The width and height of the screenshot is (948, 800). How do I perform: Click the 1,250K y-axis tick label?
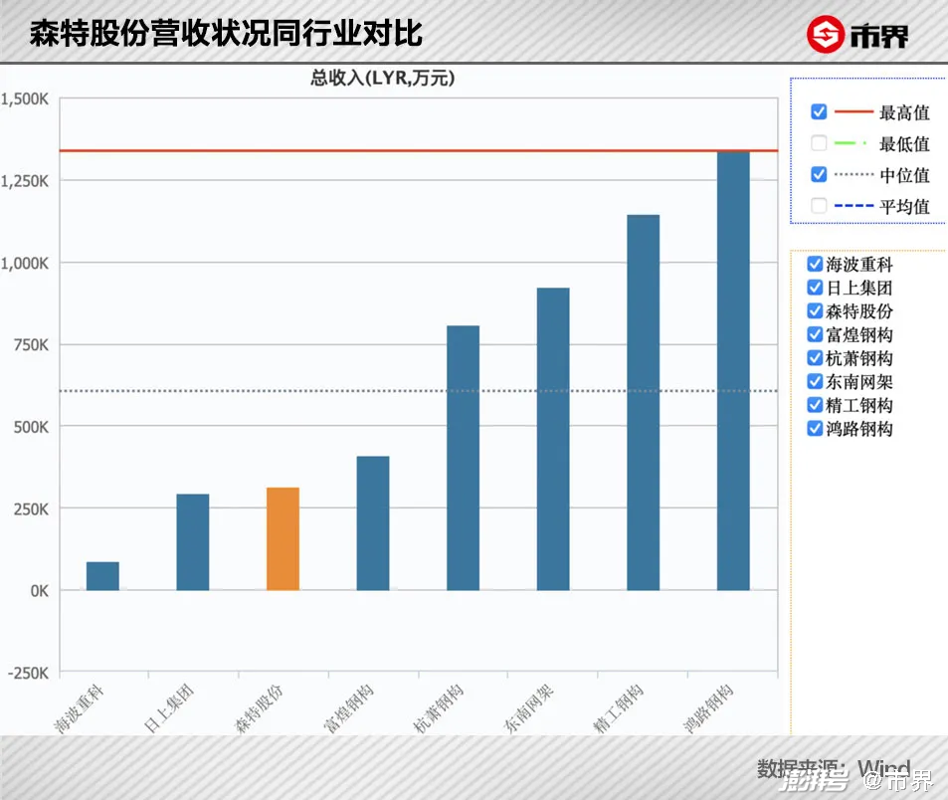25,181
